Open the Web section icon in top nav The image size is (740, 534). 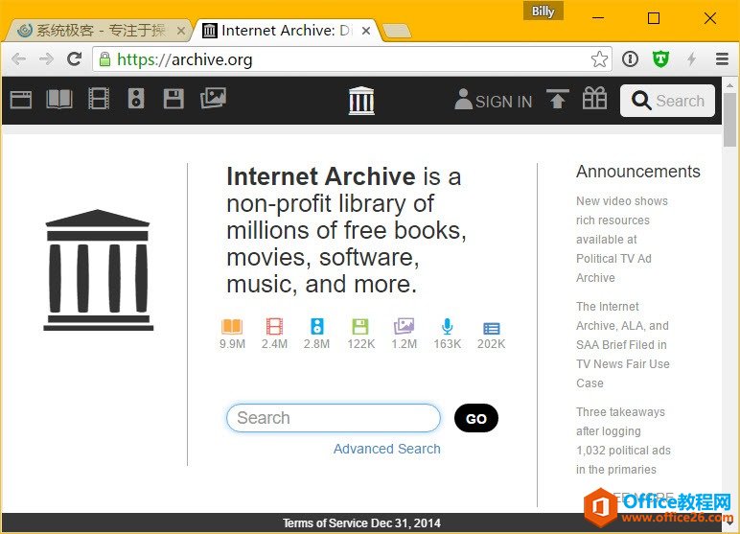pos(21,100)
